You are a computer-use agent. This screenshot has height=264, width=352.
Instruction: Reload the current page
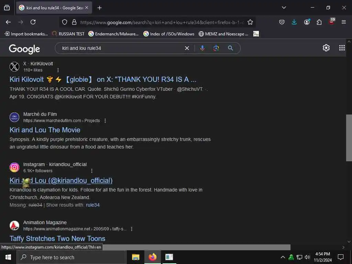(x=33, y=22)
